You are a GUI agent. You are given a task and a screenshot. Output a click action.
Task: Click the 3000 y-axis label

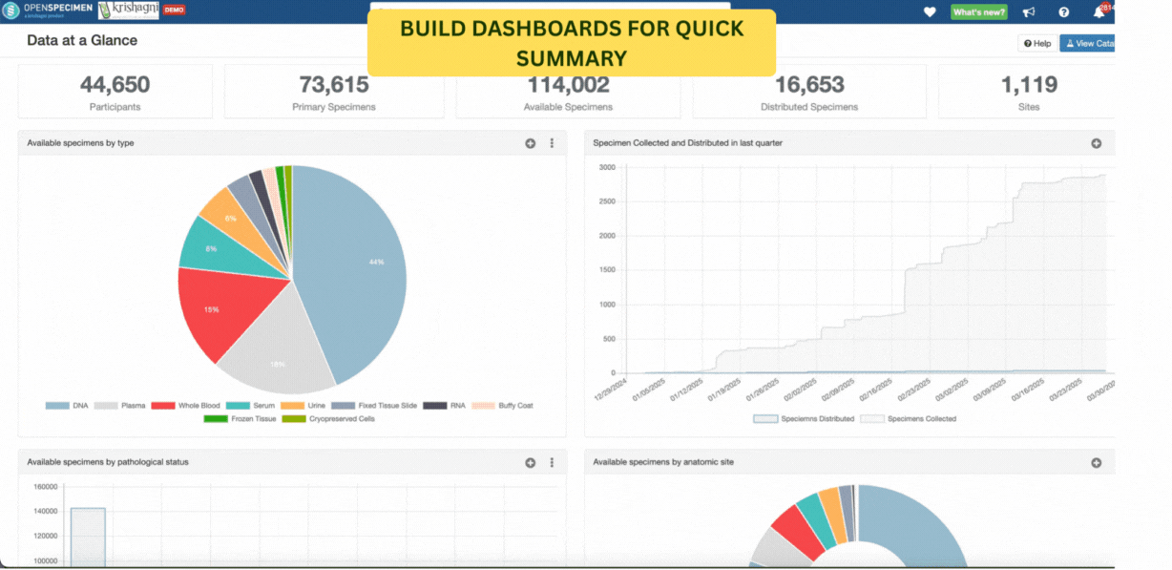pyautogui.click(x=607, y=167)
